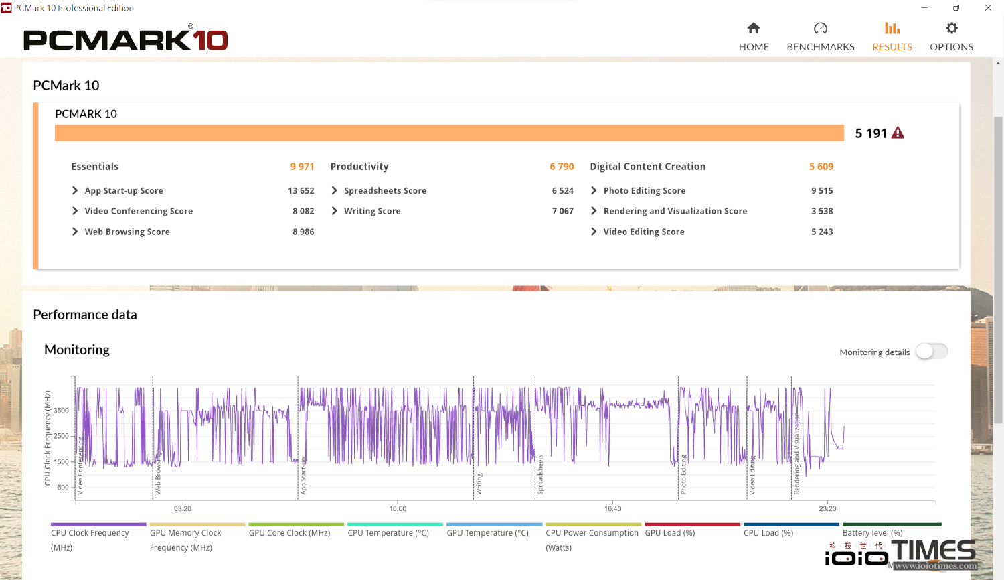Image resolution: width=1004 pixels, height=580 pixels.
Task: Click the Spreadsheets marker in graph
Action: [x=540, y=475]
